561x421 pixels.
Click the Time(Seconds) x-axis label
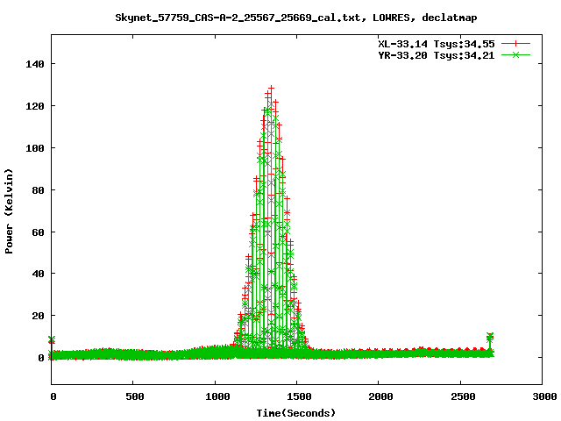296,413
